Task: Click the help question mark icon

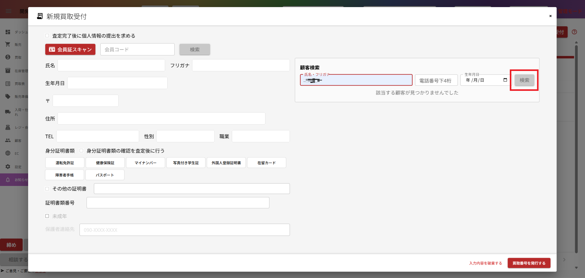Action: 574,32
